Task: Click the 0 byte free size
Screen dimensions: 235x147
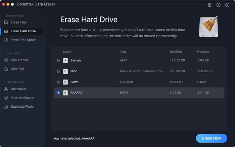Action: click(201, 82)
